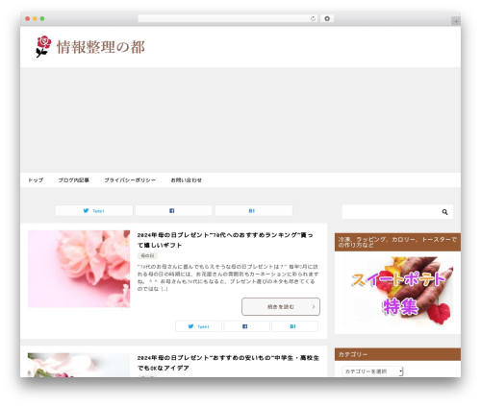Go to トップ menu item

[x=36, y=180]
